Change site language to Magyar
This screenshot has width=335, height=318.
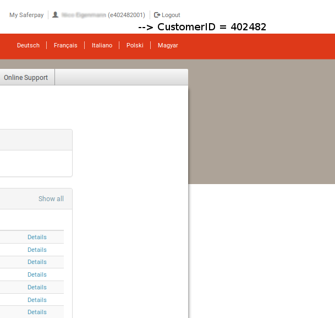tap(168, 45)
